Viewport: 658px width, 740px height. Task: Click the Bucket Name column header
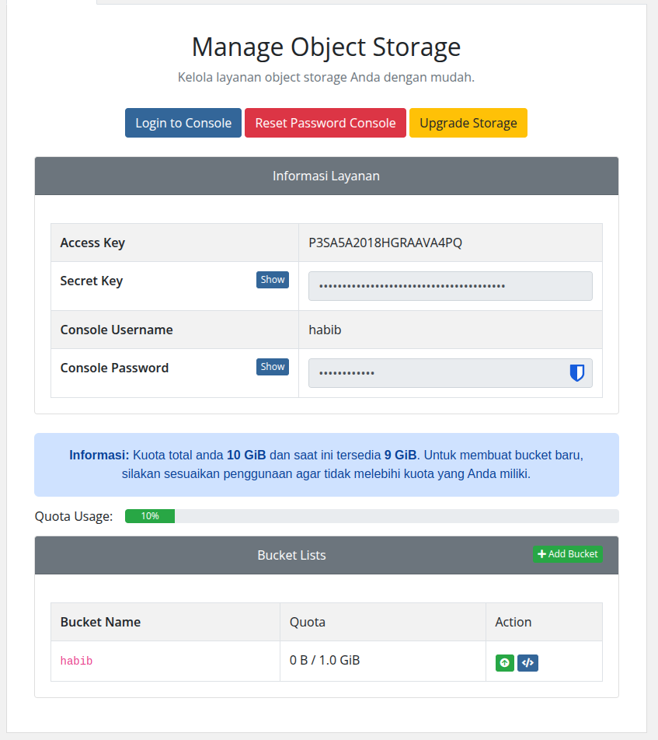(100, 622)
